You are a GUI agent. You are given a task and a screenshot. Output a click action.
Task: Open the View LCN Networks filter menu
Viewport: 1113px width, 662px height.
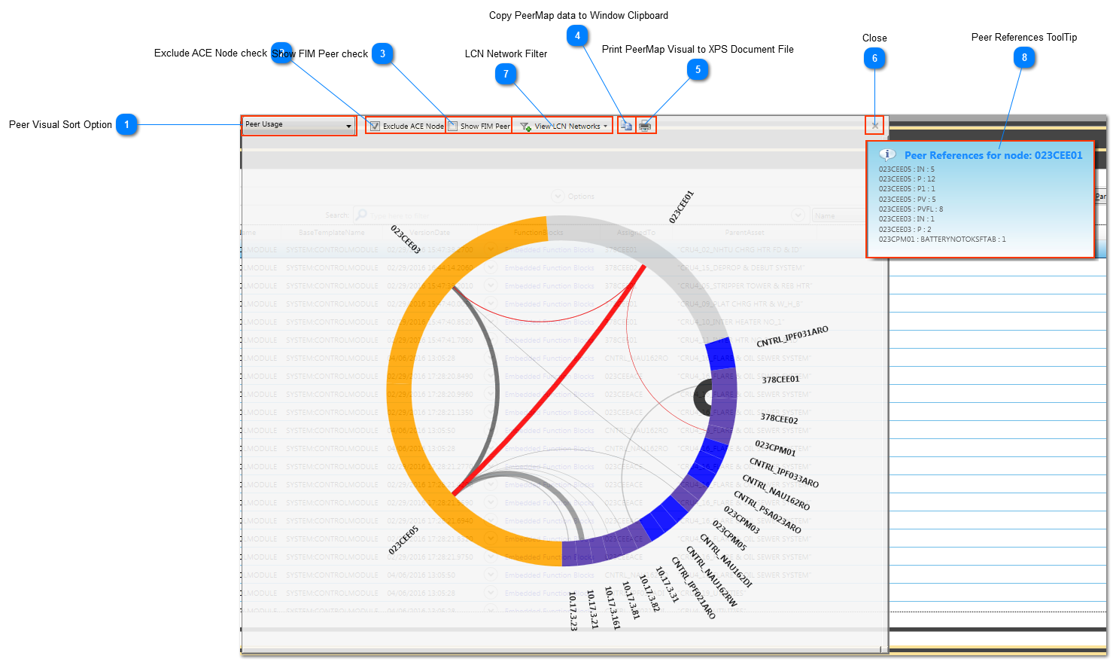pos(564,127)
